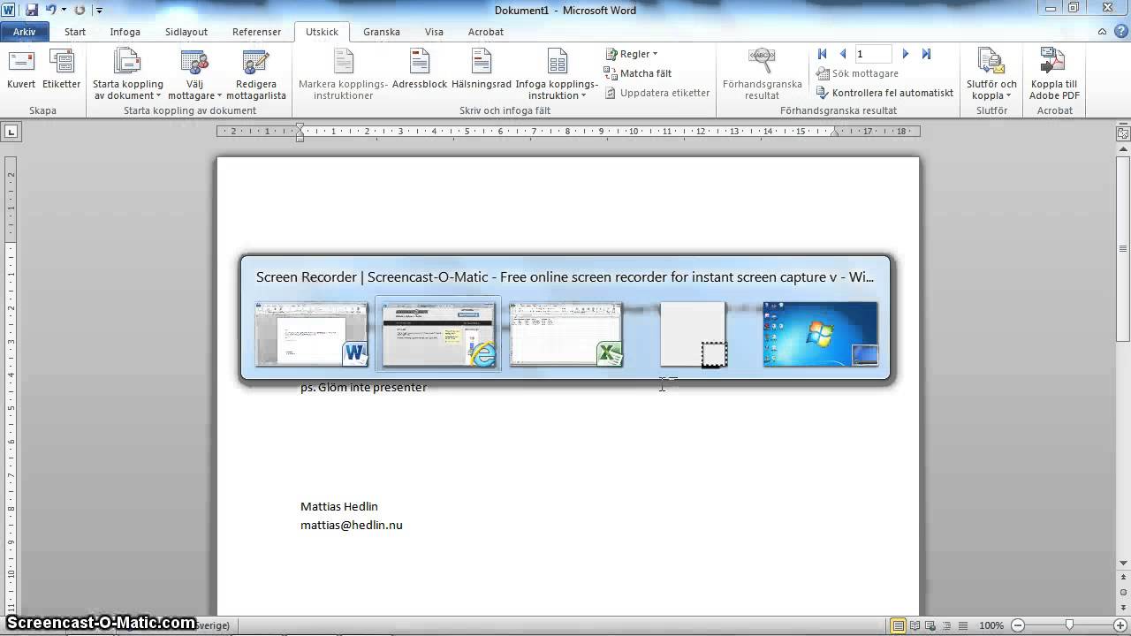Undo the last action
Viewport: 1131px width, 636px height.
[51, 10]
